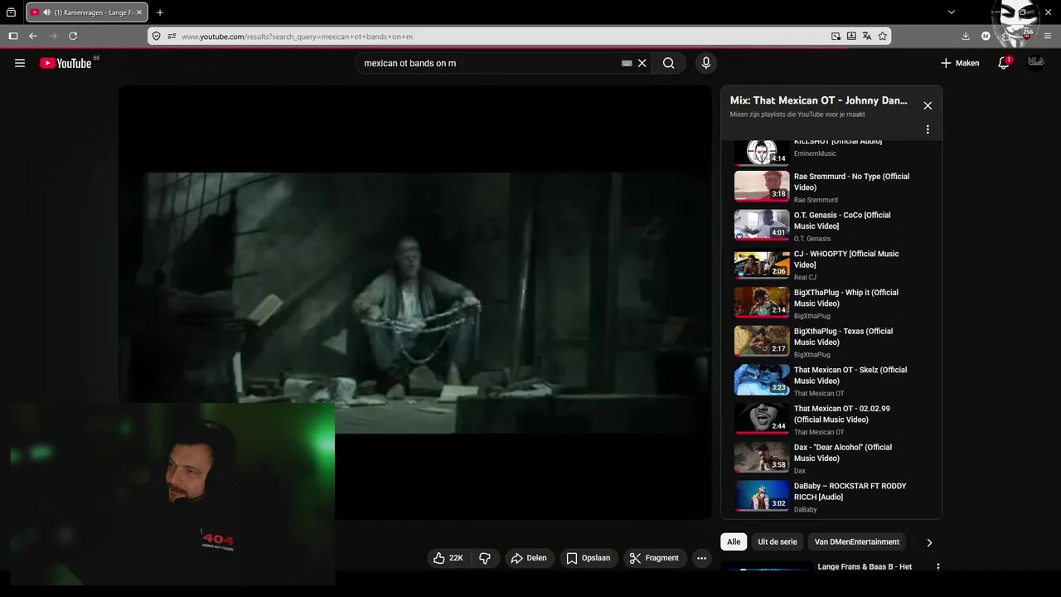1061x597 pixels.
Task: Select the Alle filter chip
Action: [x=734, y=541]
